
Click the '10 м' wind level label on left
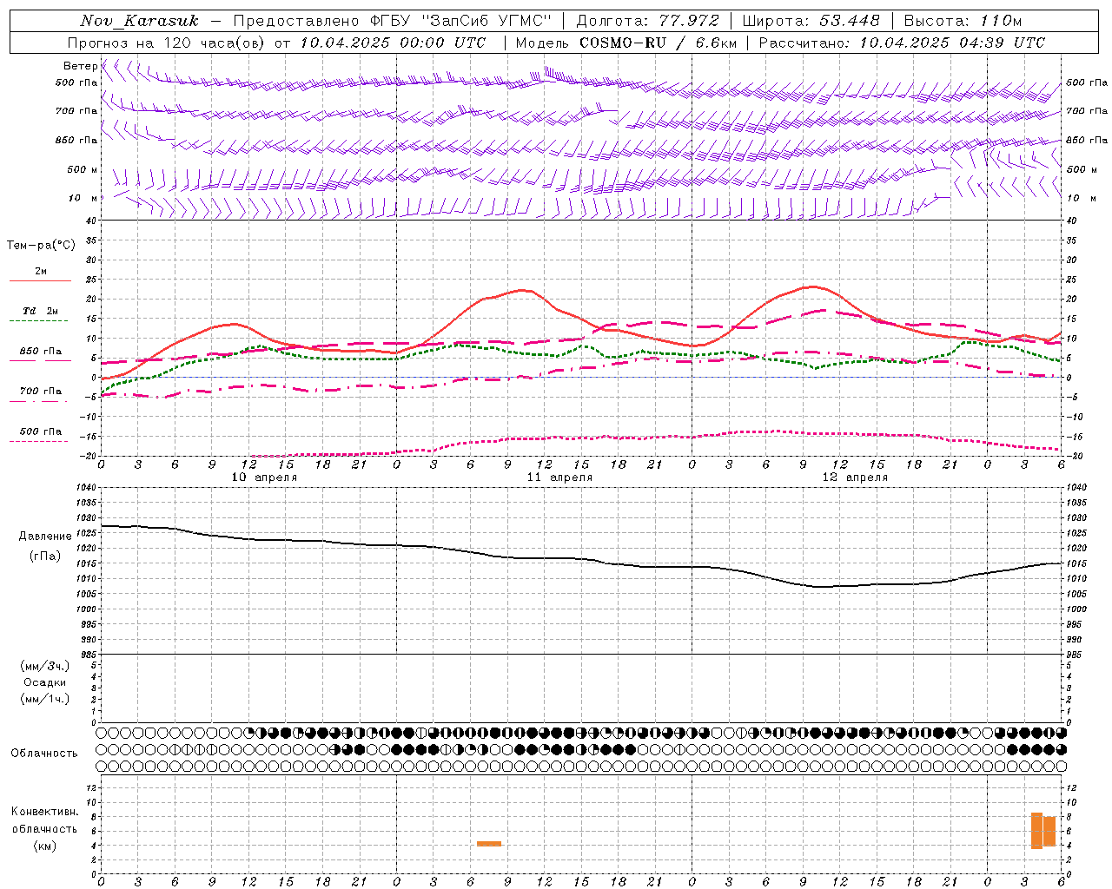pos(83,198)
